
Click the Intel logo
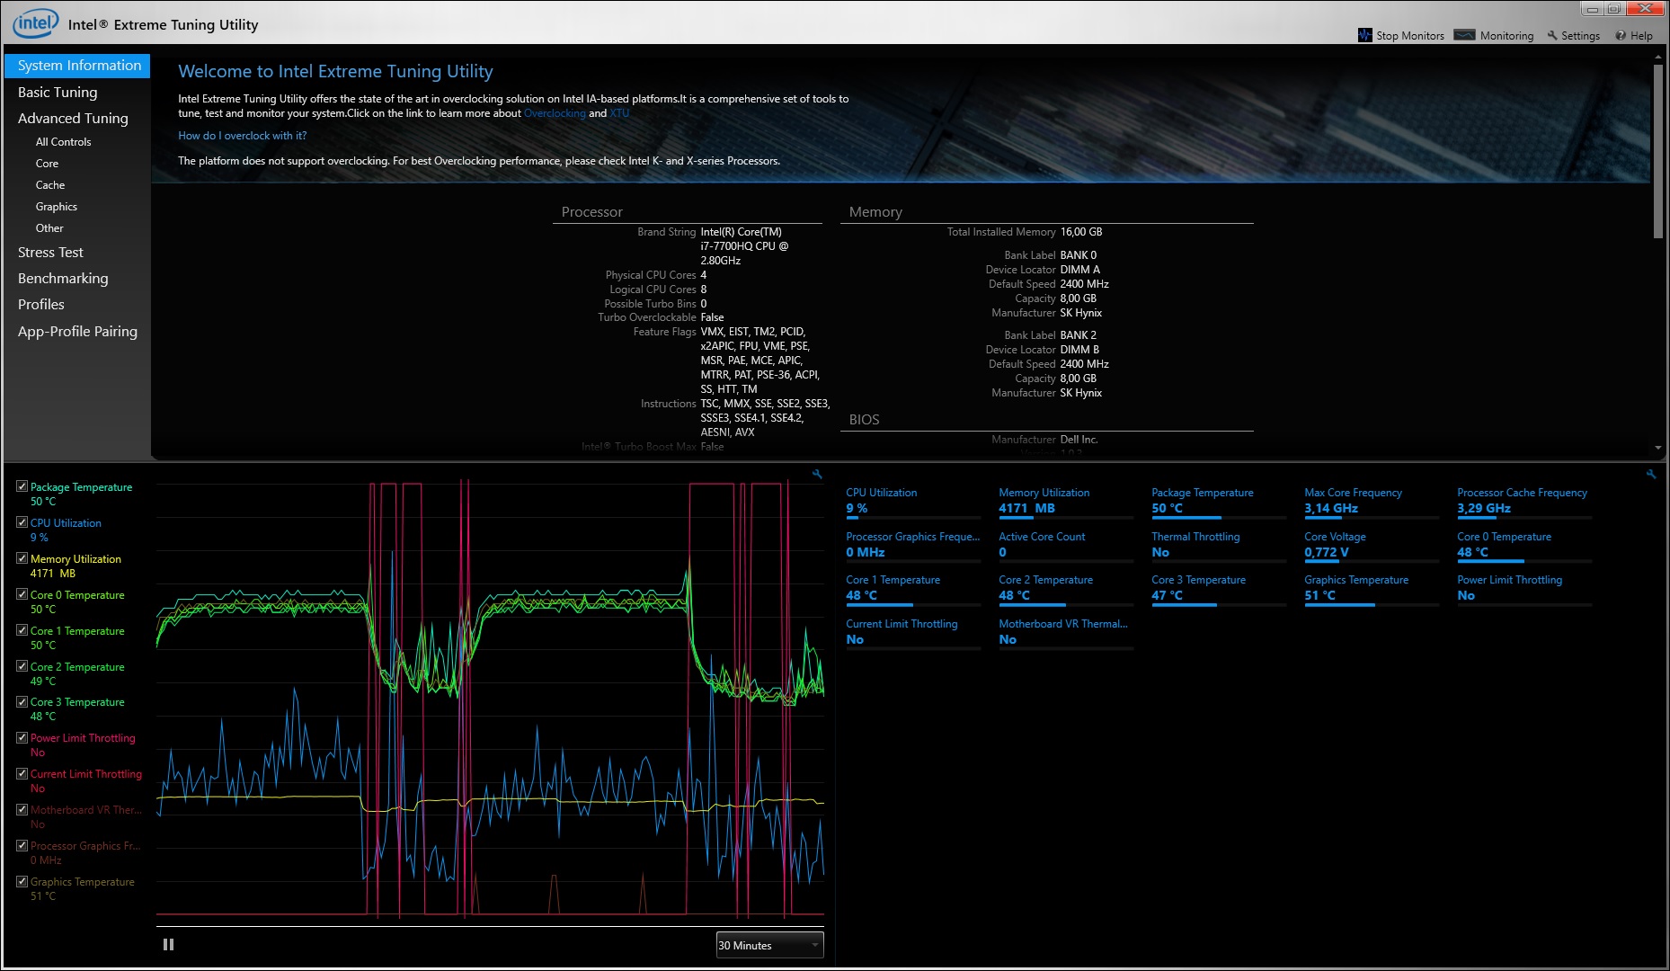(x=35, y=23)
